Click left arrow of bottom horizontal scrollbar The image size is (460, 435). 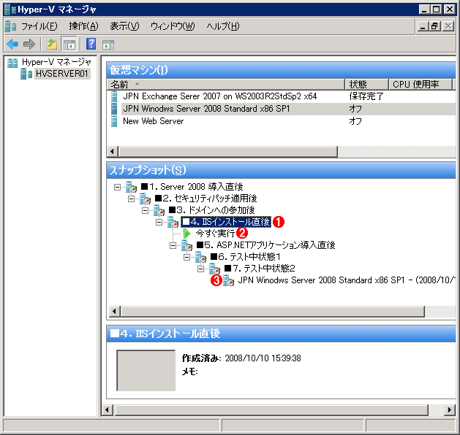(x=107, y=410)
